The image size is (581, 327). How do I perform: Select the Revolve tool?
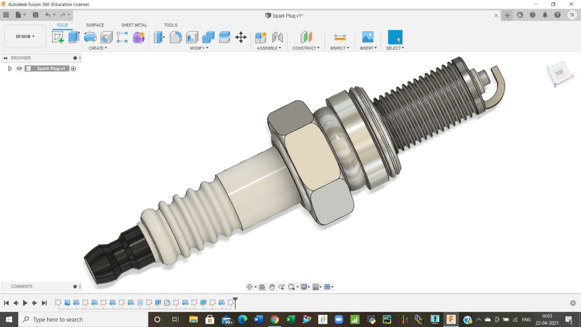point(90,37)
